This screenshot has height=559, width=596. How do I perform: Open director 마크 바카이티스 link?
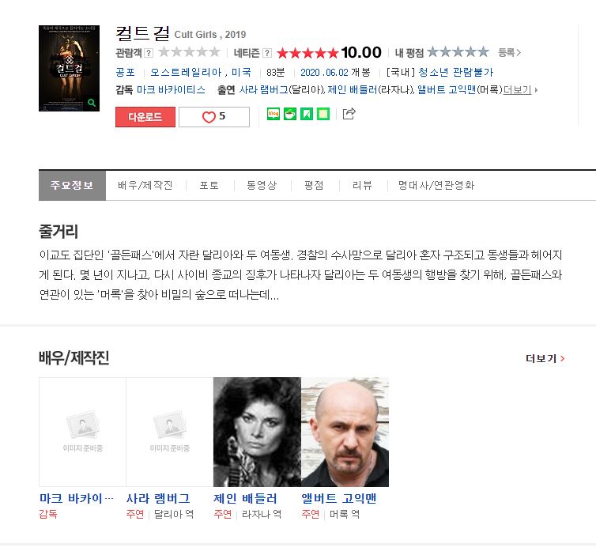point(171,90)
